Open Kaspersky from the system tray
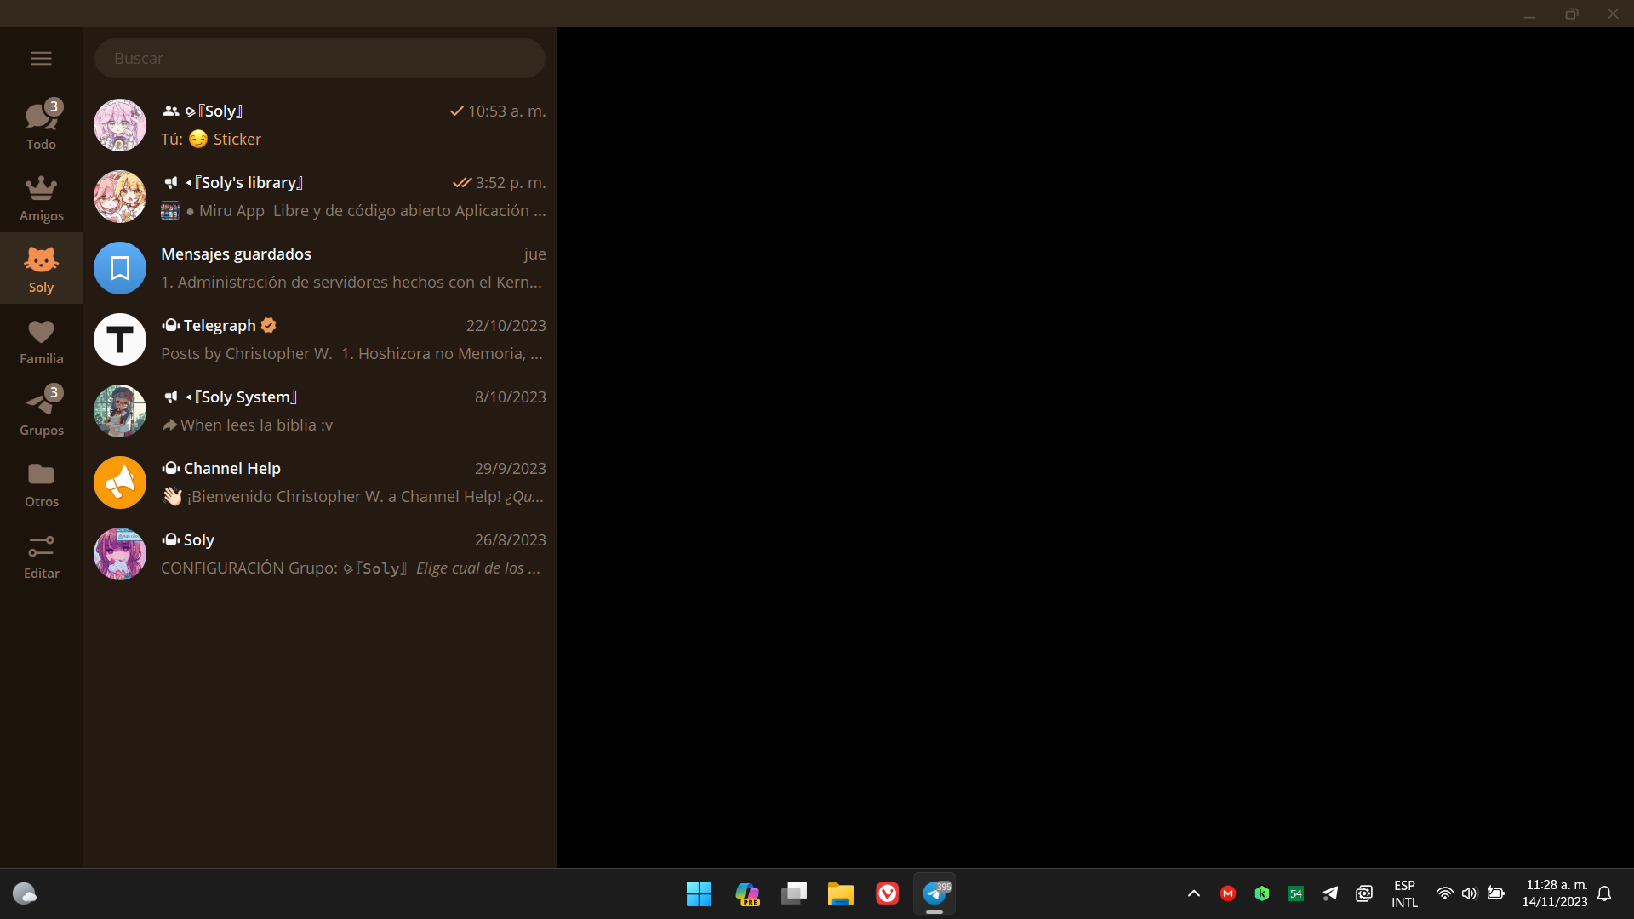Screen dimensions: 1634x919 pos(1261,893)
